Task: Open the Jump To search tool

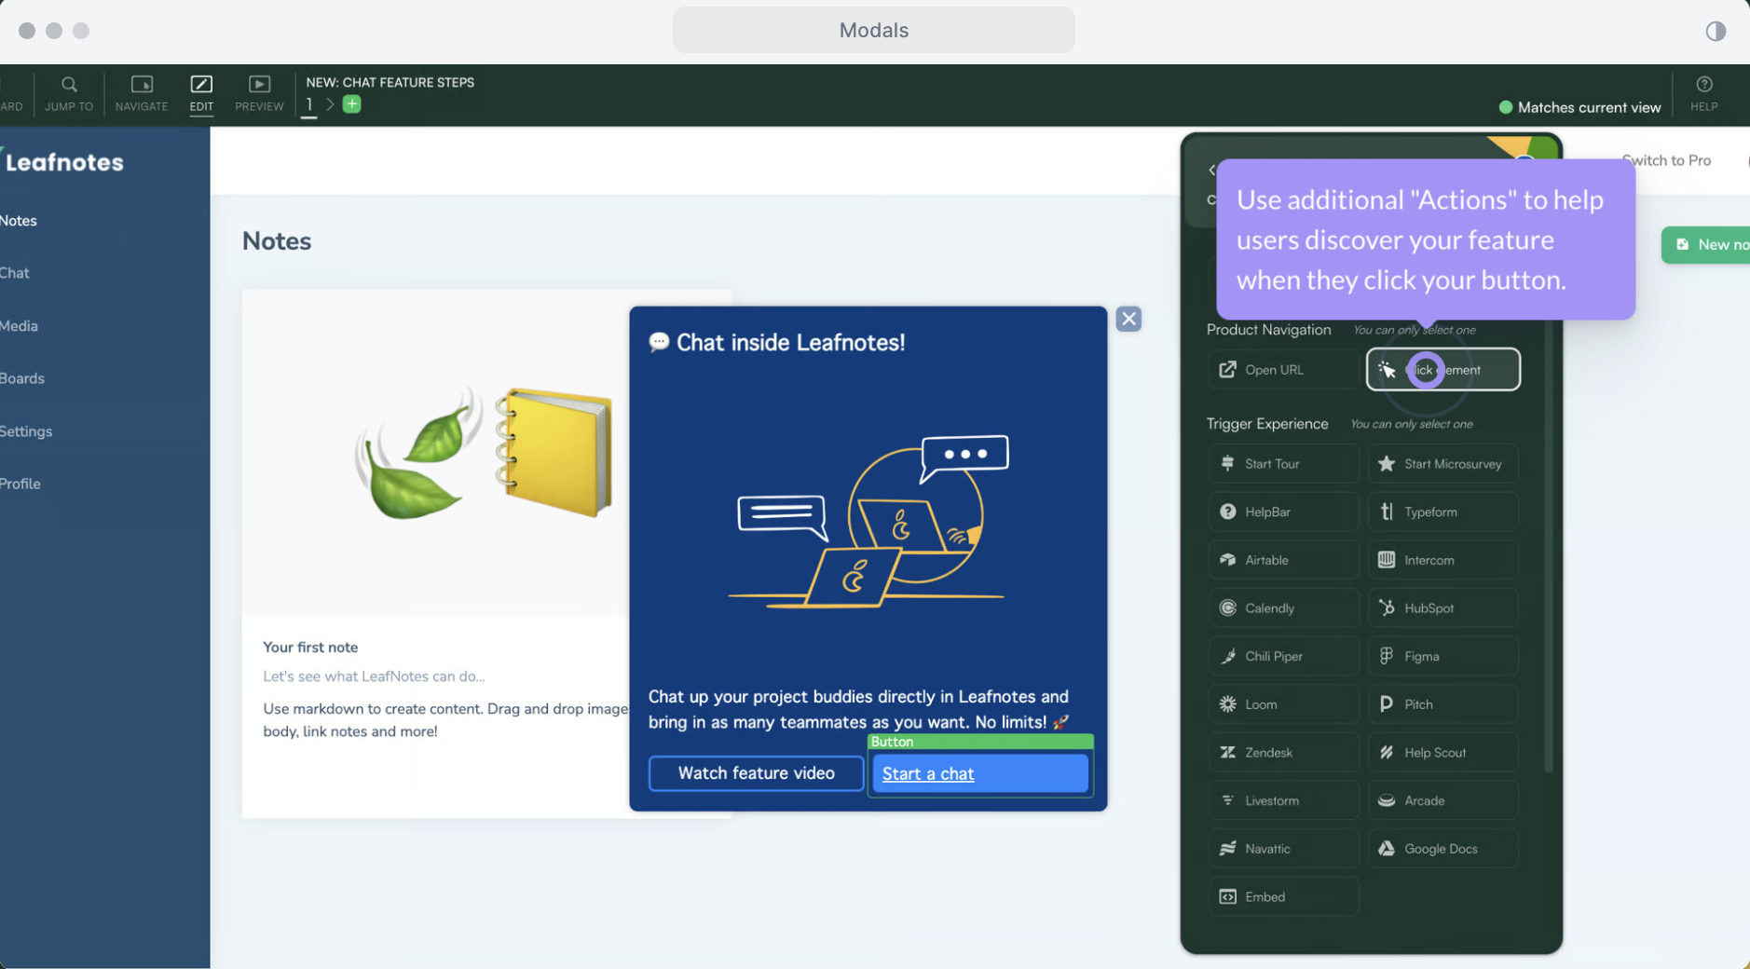Action: 69,93
